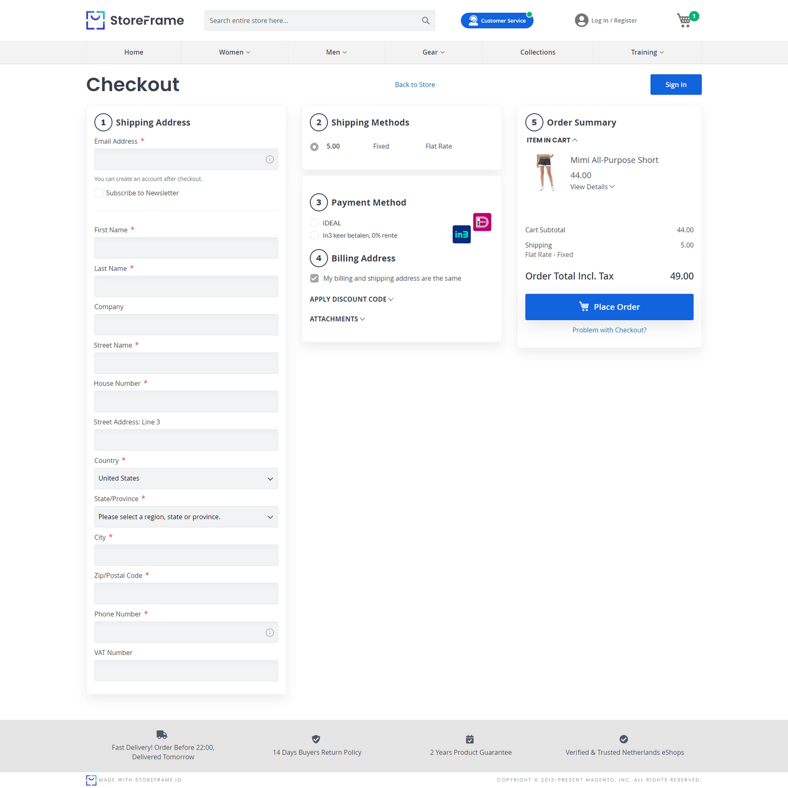Viewport: 788px width, 788px height.
Task: Expand the Apply Discount Code section
Action: tap(351, 299)
